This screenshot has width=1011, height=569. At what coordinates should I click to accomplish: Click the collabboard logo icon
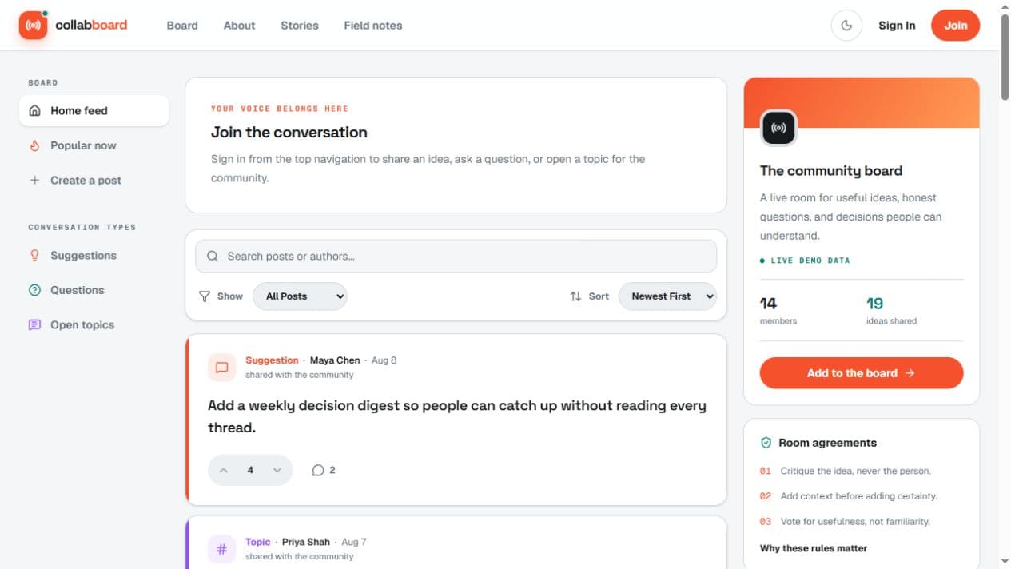tap(34, 25)
